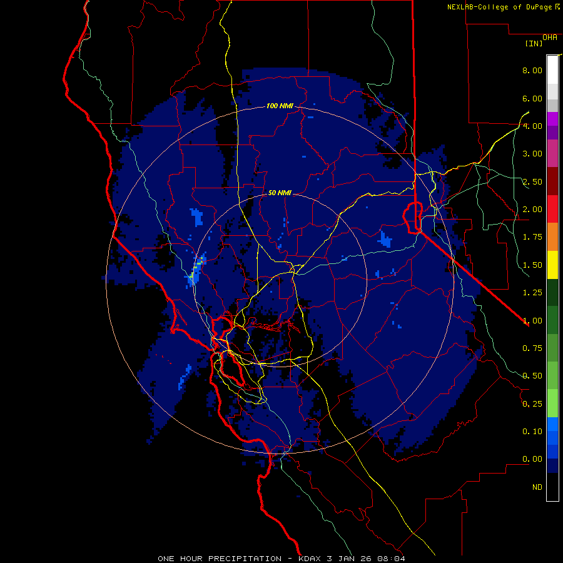
Task: Click the 100 NMI range ring label
Action: (280, 106)
